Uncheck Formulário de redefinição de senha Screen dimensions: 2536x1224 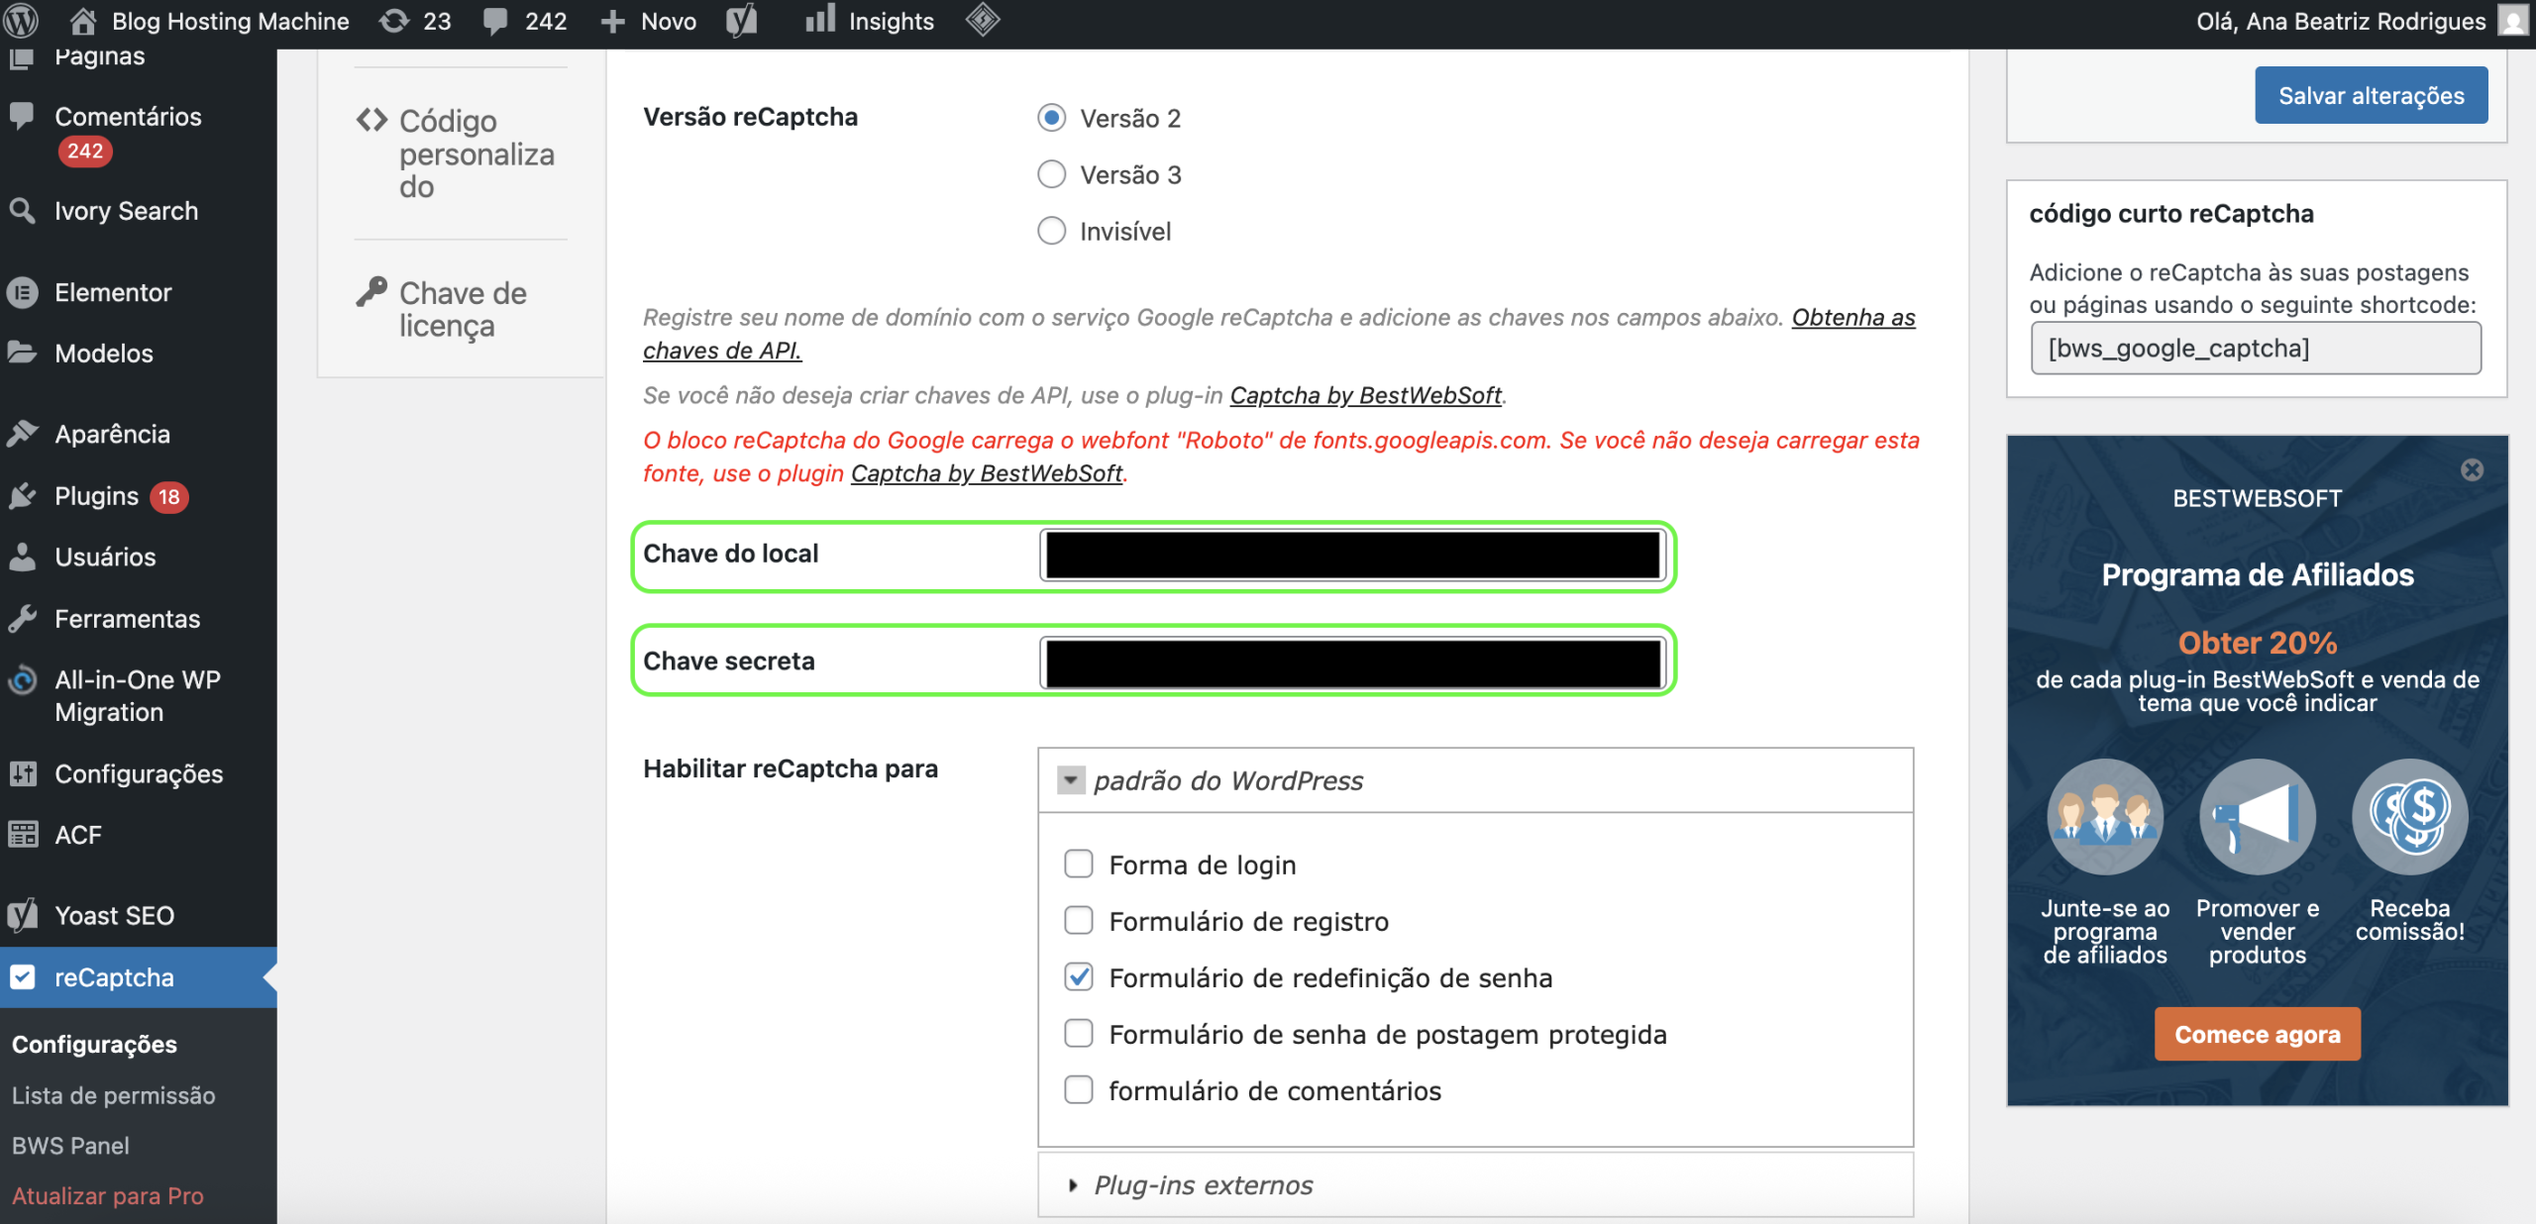tap(1078, 976)
